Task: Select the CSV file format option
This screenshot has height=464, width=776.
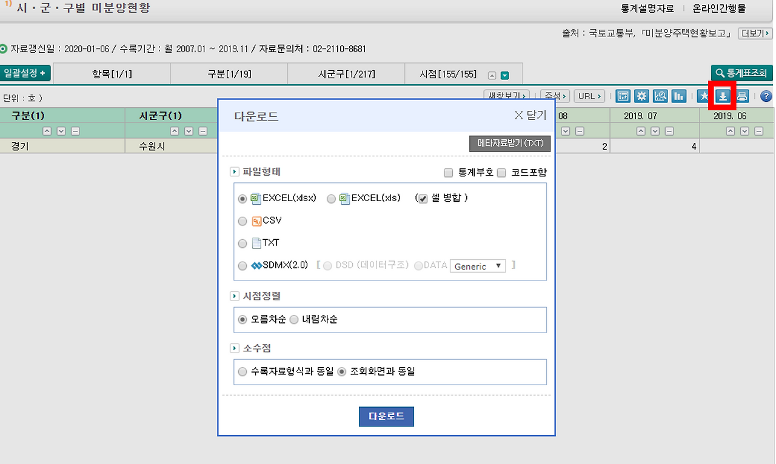Action: [242, 220]
